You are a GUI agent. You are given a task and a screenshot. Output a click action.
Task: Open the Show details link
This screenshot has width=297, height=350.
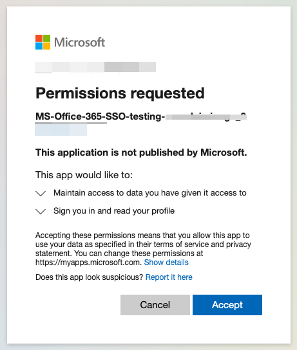coord(166,262)
